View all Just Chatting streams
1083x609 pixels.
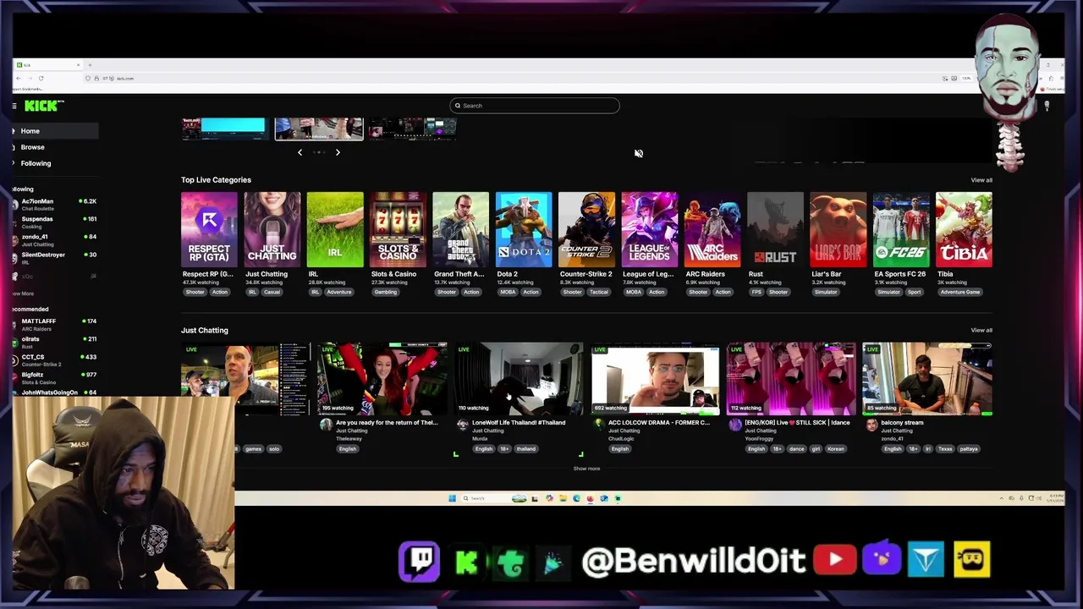pyautogui.click(x=981, y=331)
